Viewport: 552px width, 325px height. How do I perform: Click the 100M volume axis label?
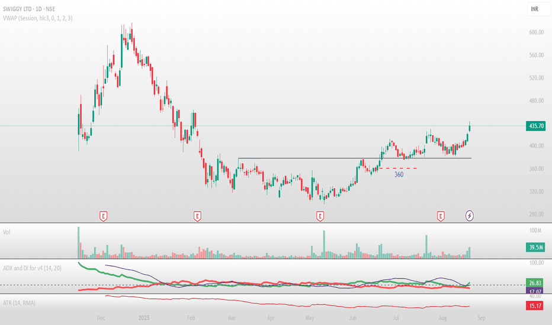point(535,230)
